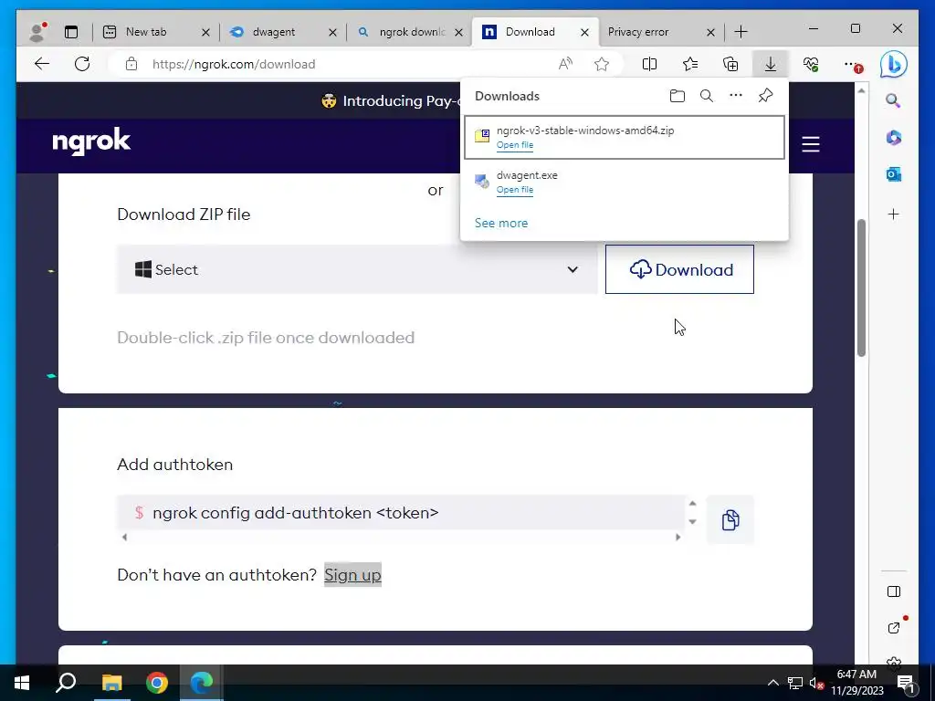Open the Edge sidebar search icon
935x701 pixels.
893,100
